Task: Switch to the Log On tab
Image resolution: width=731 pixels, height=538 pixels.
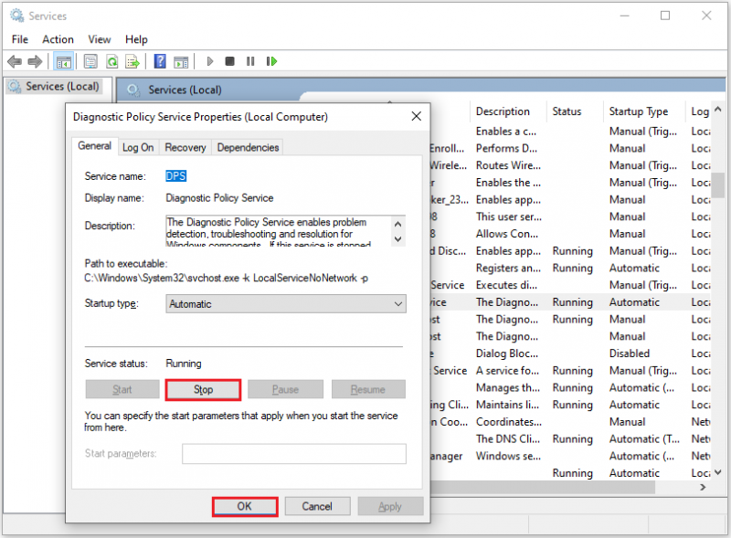Action: point(138,148)
